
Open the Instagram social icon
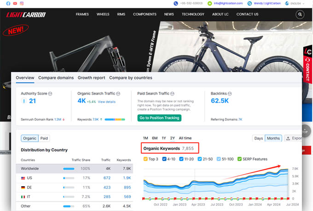22,3
